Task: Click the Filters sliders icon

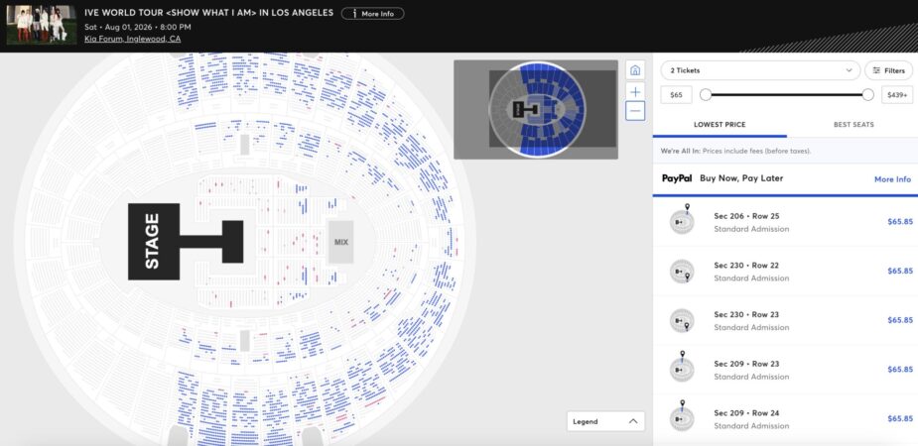Action: click(x=876, y=70)
